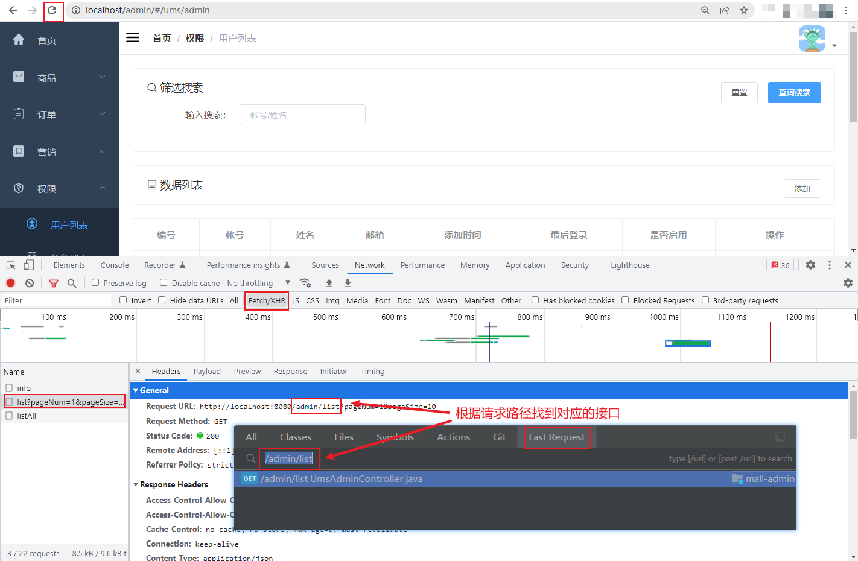
Task: Go back with the browser back arrow
Action: [13, 10]
